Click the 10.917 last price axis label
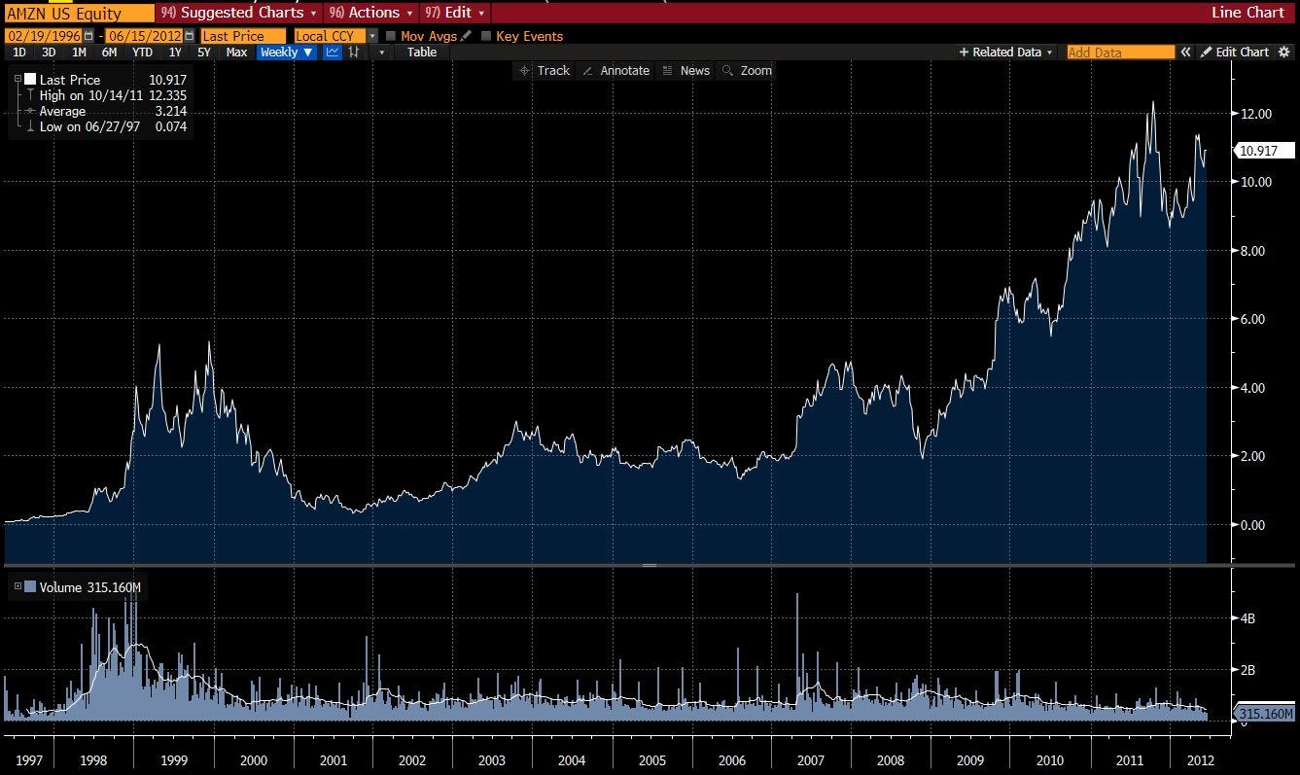Screen dimensions: 1300x775 click(1264, 151)
